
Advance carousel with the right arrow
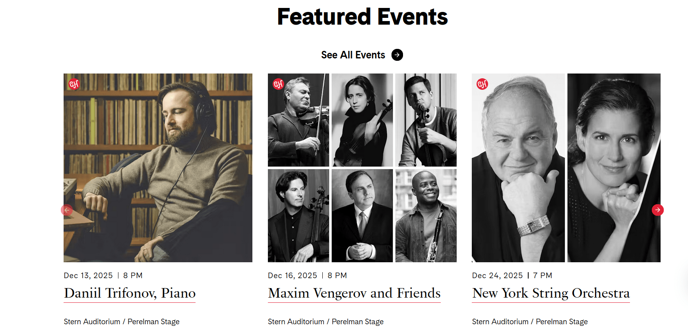click(657, 210)
